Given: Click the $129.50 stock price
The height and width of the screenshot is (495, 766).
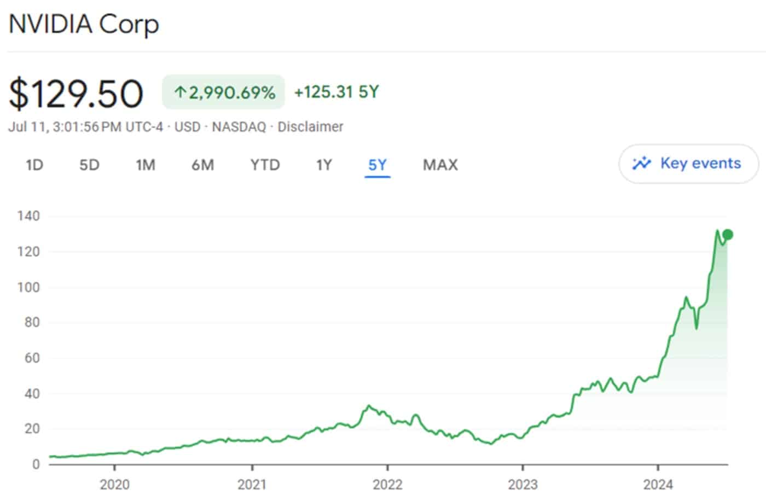Looking at the screenshot, I should tap(76, 94).
